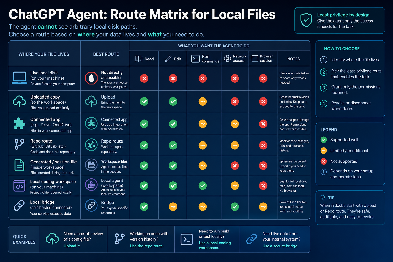The height and width of the screenshot is (262, 393).
Task: Click the shield checkmark icon
Action: 306,20
